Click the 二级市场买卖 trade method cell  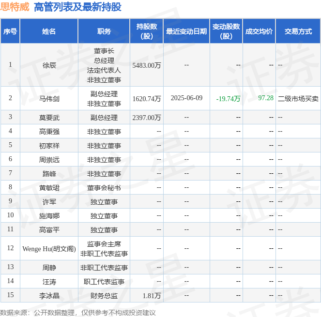[x=298, y=99]
